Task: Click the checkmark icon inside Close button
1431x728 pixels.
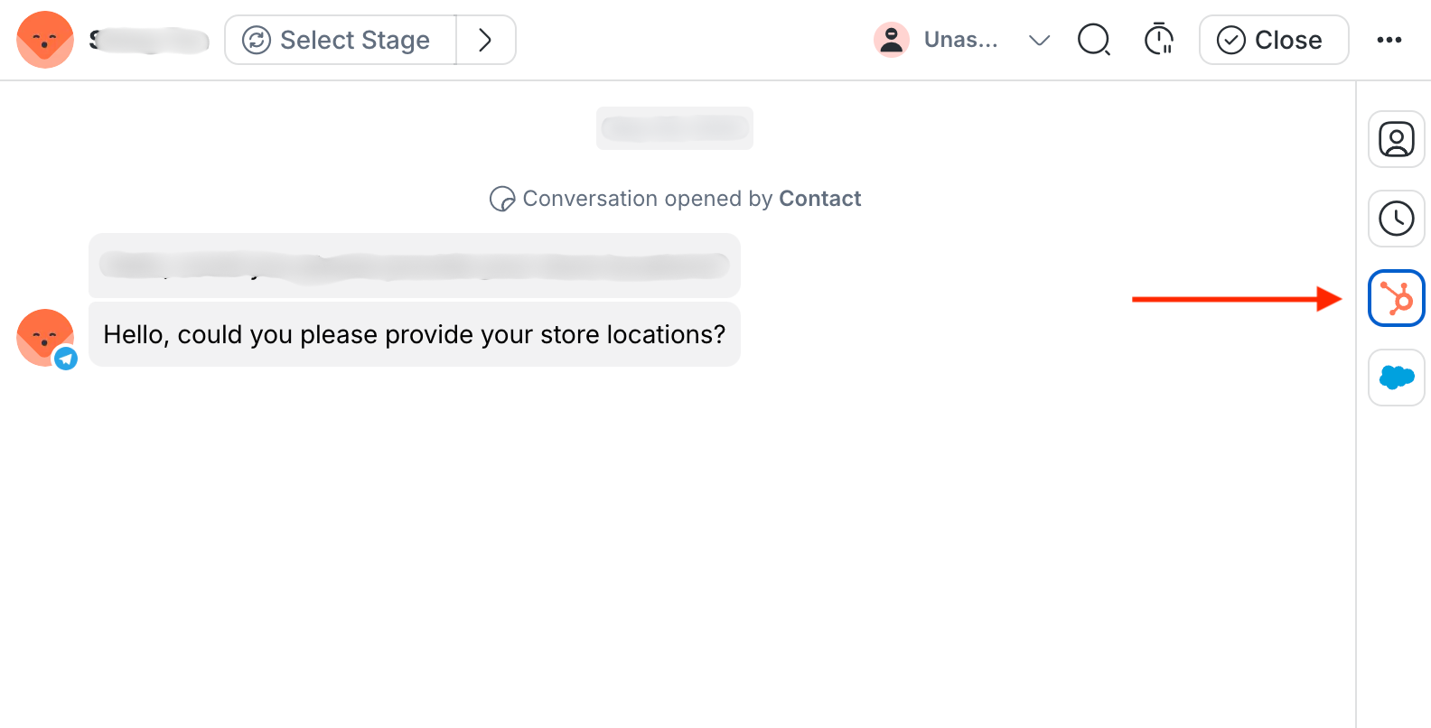Action: click(x=1230, y=40)
